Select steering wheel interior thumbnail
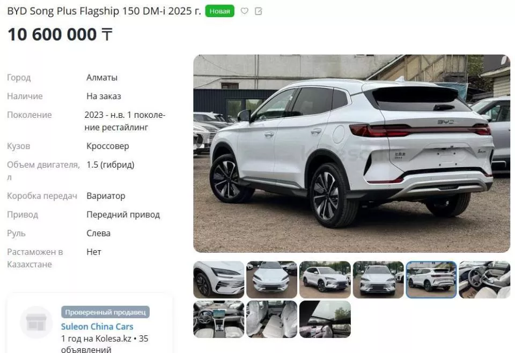Screen dimensions: 515x353 (484, 280)
